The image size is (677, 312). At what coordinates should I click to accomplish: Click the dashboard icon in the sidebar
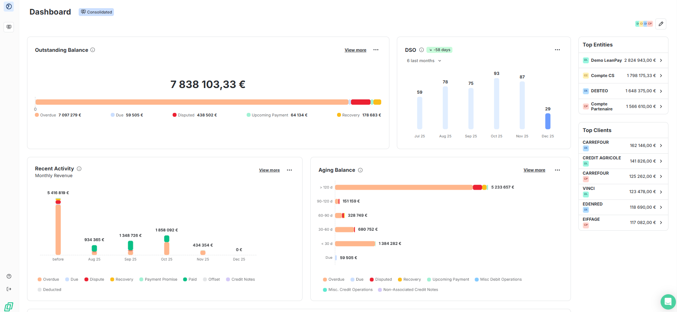9,6
